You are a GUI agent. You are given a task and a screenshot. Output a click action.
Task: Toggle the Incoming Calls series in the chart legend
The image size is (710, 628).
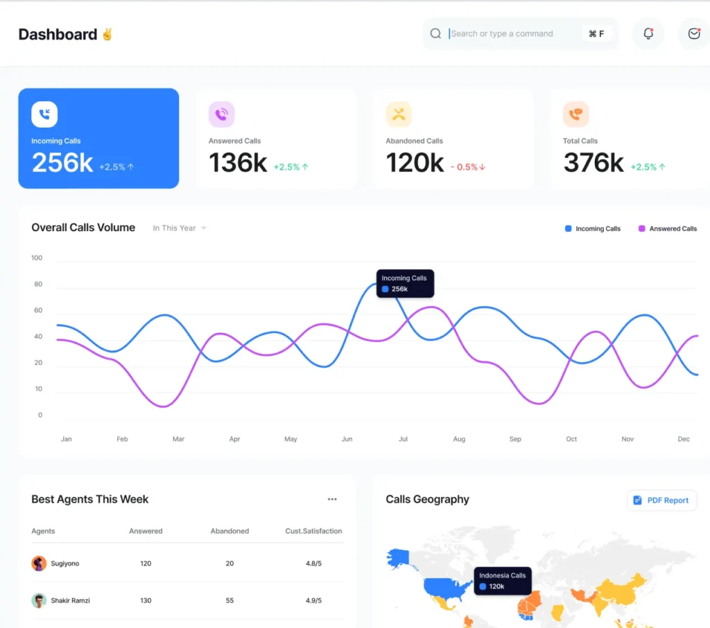[592, 228]
